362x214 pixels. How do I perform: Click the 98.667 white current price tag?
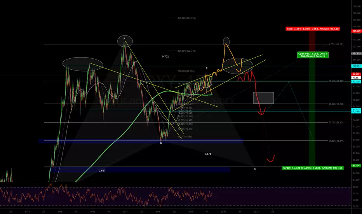point(356,78)
